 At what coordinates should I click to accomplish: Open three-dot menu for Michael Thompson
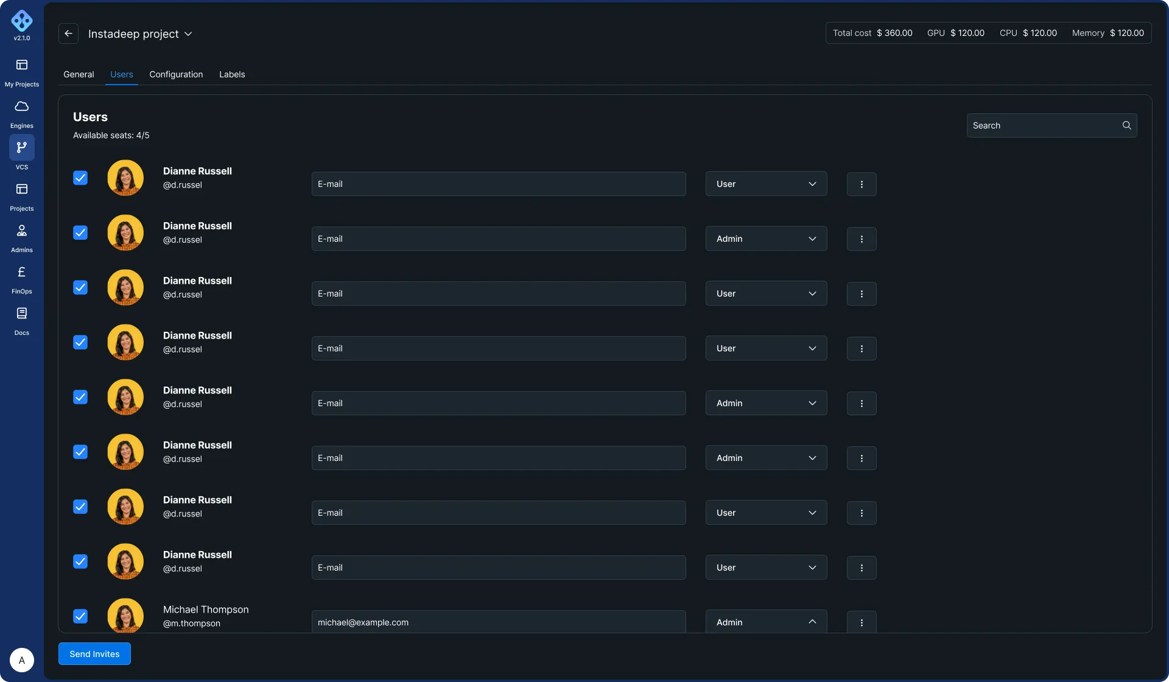coord(862,622)
